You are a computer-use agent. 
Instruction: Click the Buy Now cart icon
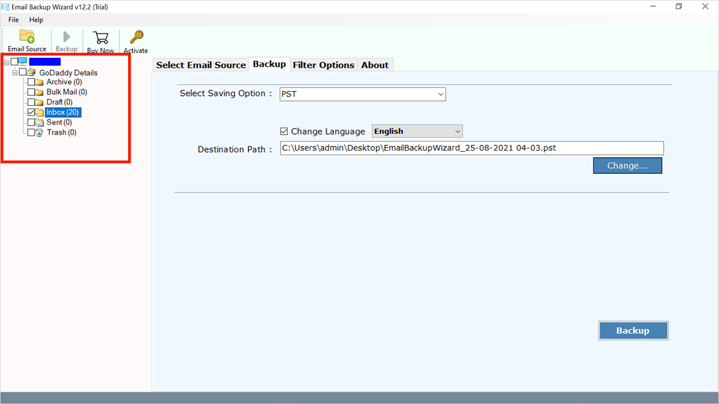click(x=101, y=38)
